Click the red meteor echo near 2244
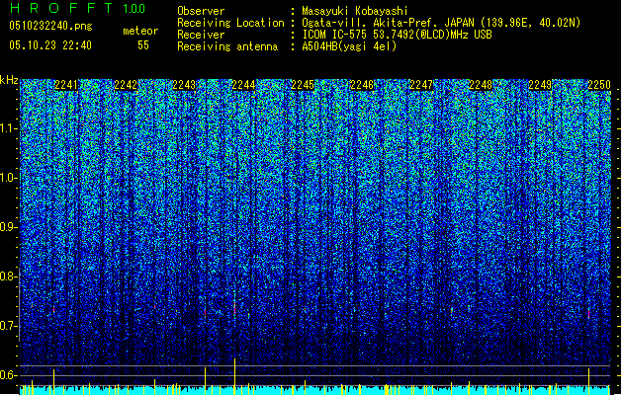 pyautogui.click(x=234, y=308)
